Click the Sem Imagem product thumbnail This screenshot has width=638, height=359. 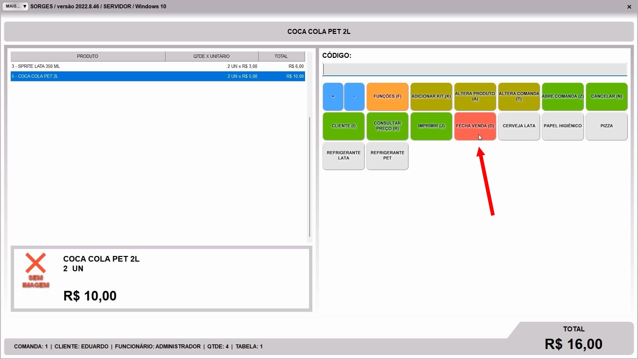pyautogui.click(x=36, y=270)
